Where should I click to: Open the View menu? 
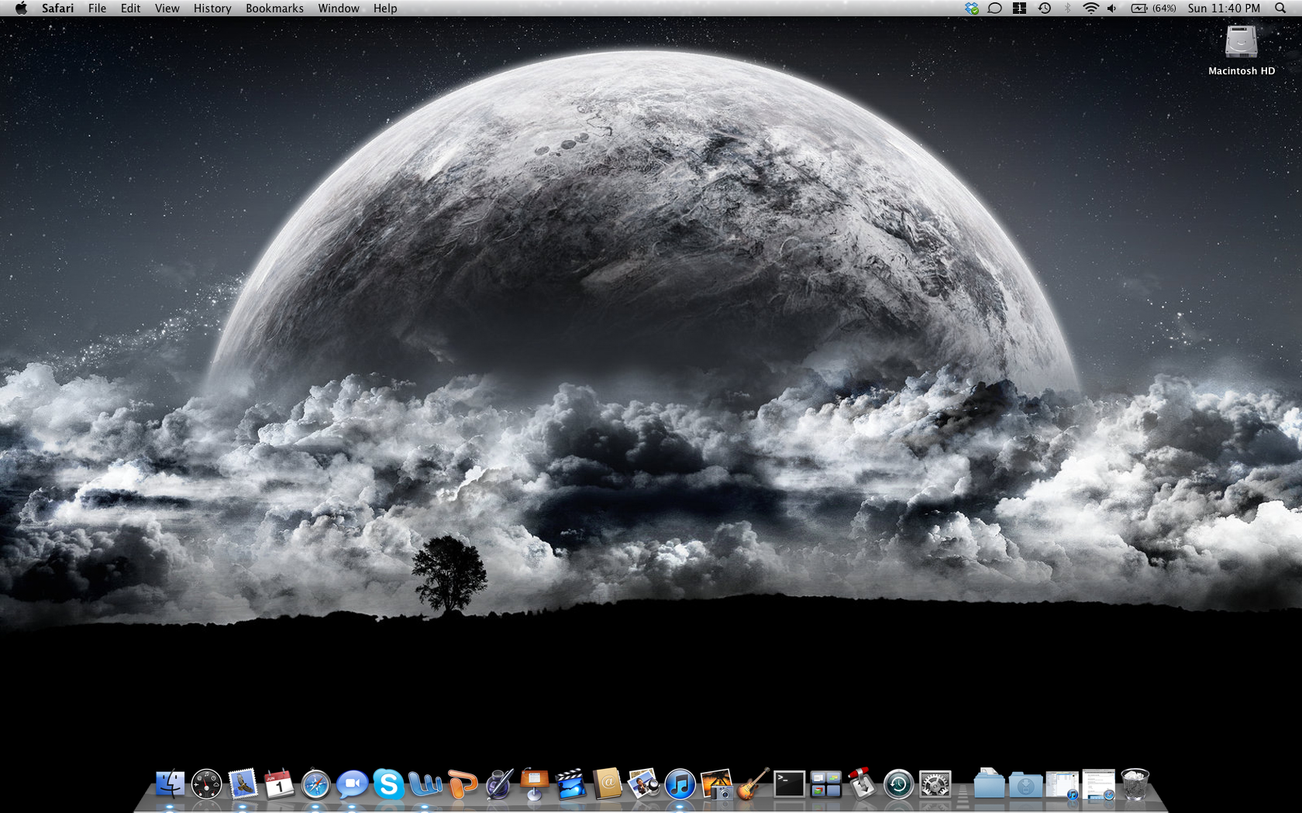[167, 9]
